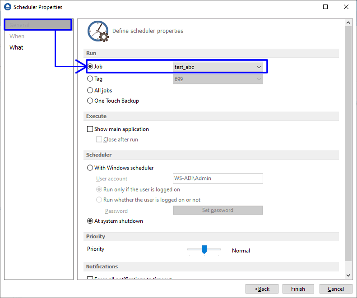Choose the All jobs option
Image resolution: width=357 pixels, height=298 pixels.
click(90, 91)
